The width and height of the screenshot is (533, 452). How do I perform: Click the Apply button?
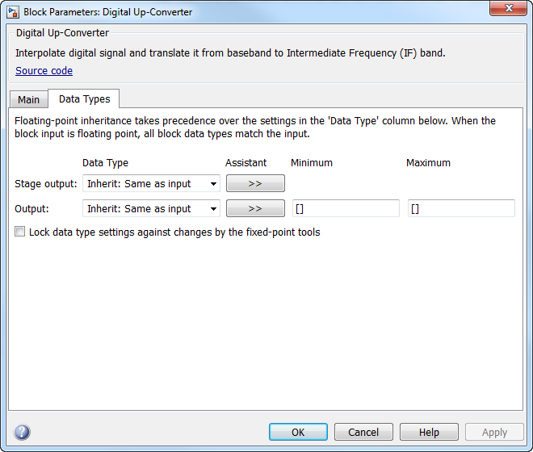coord(494,432)
